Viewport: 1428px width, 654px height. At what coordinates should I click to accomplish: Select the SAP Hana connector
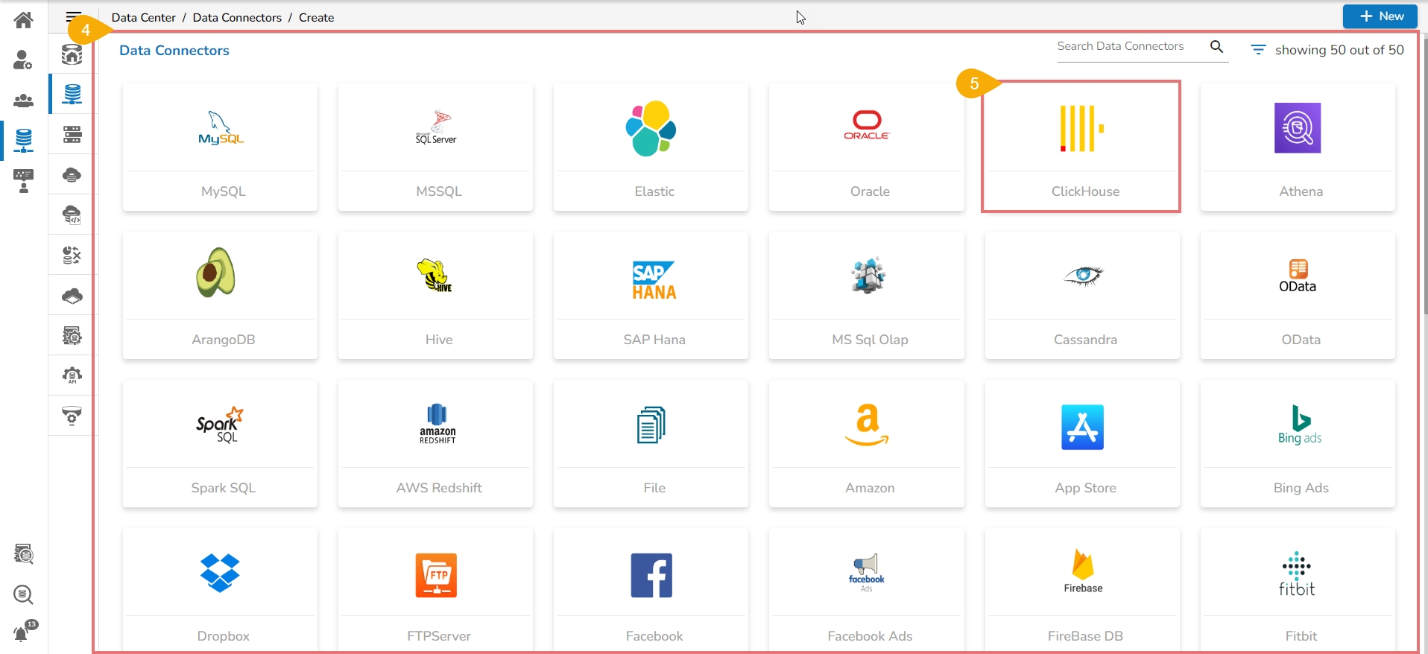click(651, 296)
